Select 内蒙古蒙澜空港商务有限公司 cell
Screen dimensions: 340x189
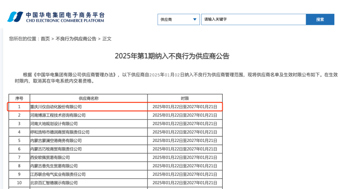point(88,141)
